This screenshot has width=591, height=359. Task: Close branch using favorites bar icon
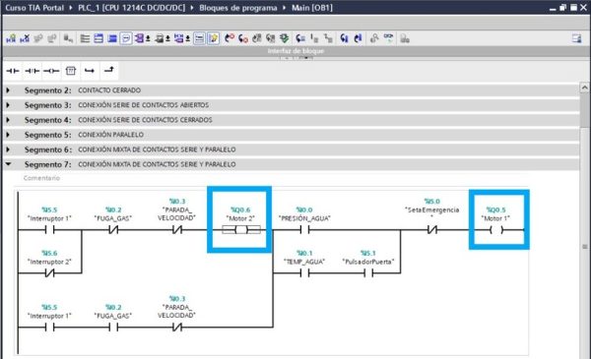pos(109,71)
